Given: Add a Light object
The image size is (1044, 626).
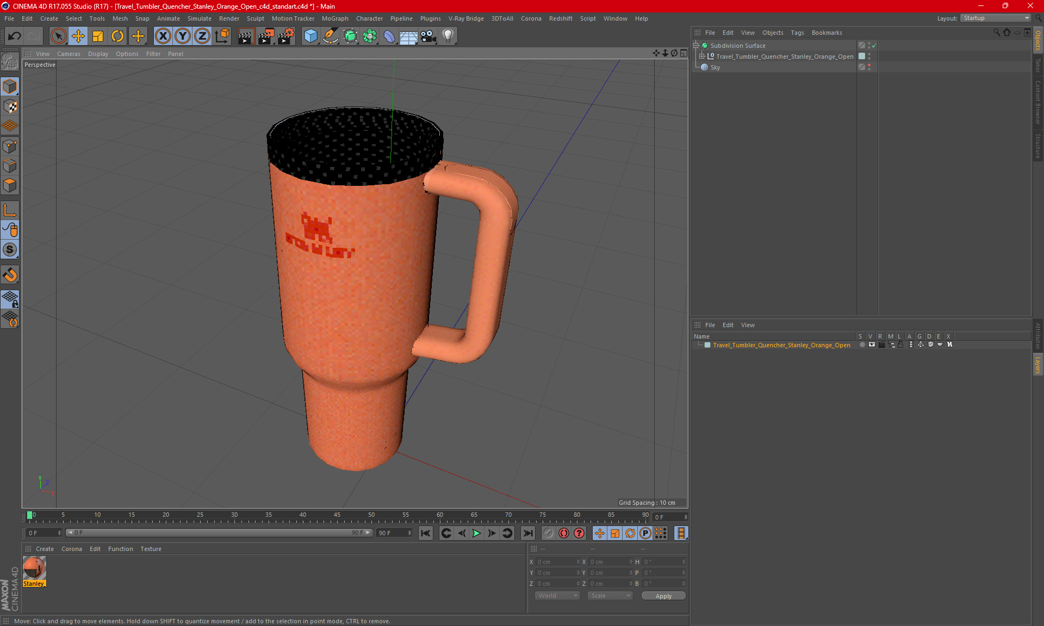Looking at the screenshot, I should [x=448, y=36].
